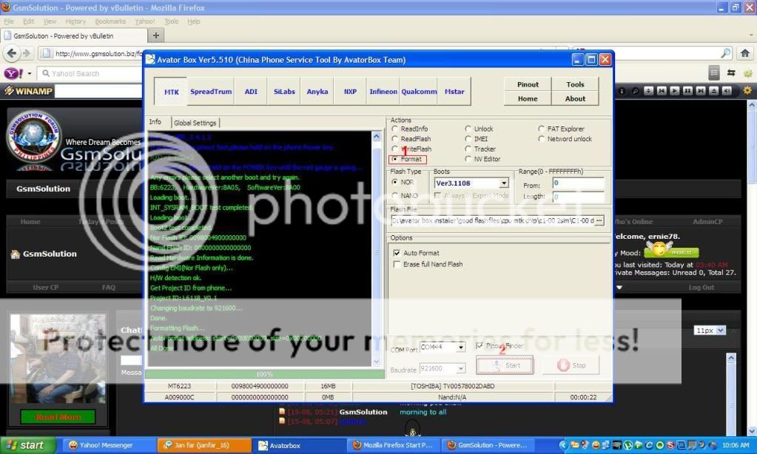Click the Winamp toolbar logo

coord(30,91)
